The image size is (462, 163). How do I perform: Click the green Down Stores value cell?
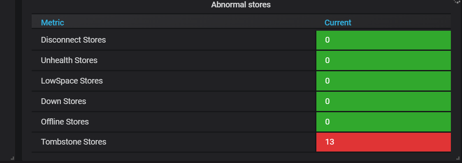coord(383,102)
